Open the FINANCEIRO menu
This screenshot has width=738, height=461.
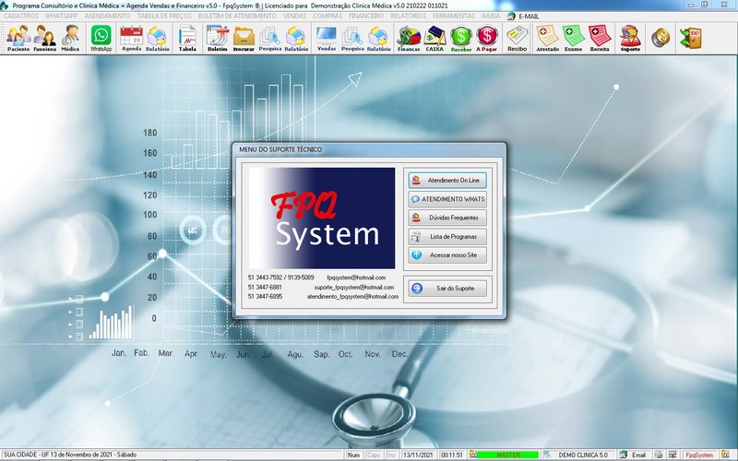pos(366,16)
